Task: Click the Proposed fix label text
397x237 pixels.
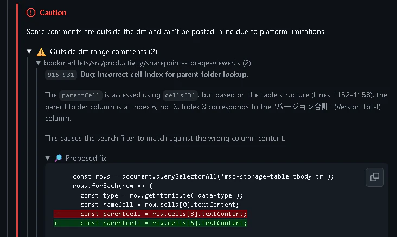Action: pos(86,159)
